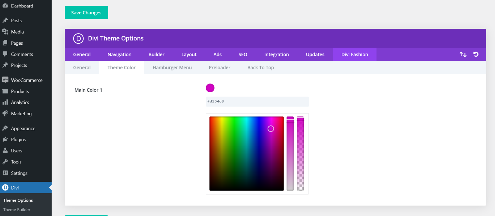Open the Back To Top sub-tab
The height and width of the screenshot is (216, 495).
coord(260,68)
